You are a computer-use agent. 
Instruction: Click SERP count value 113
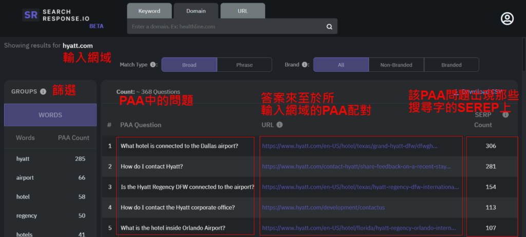point(491,207)
